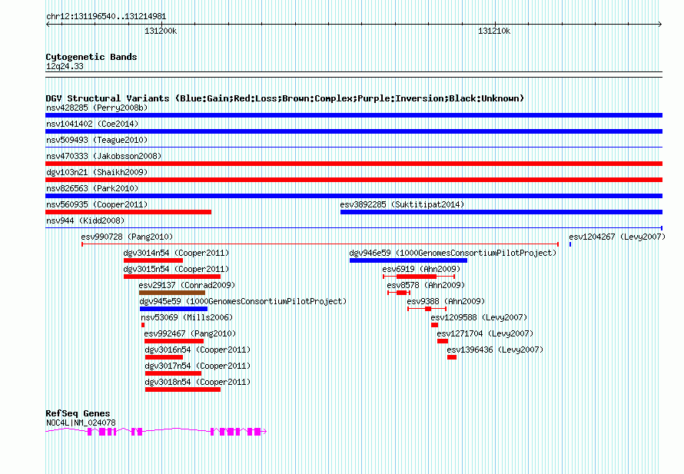Open the esv990728 (Pang2010) variant label
Image resolution: width=684 pixels, height=474 pixels.
click(127, 237)
